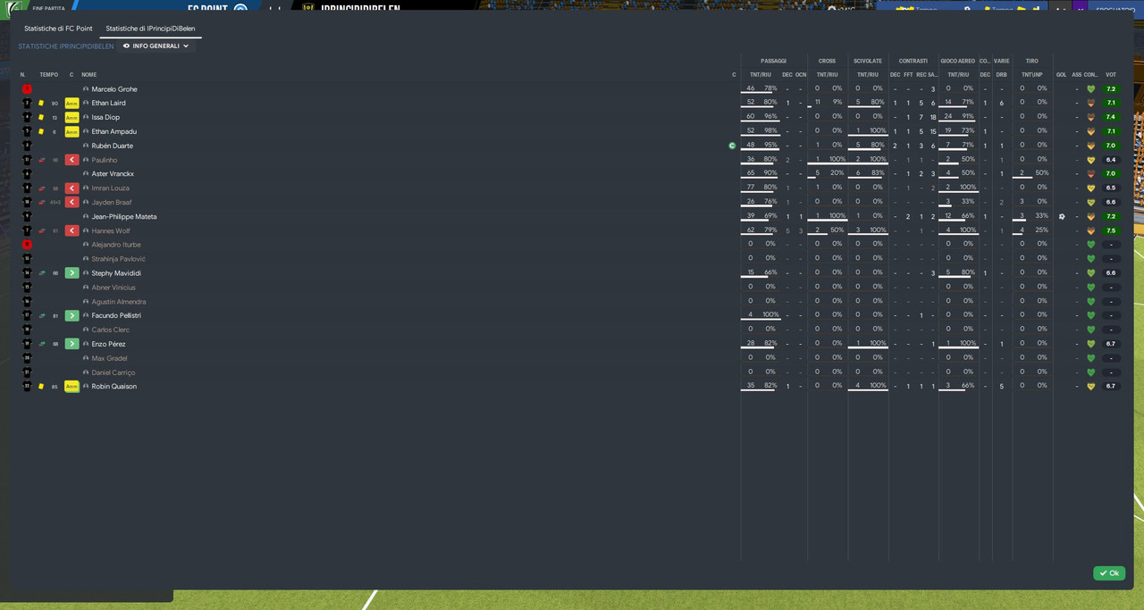The width and height of the screenshot is (1144, 610).
Task: Click the condition heart icon for Marcelo Grohe
Action: [1090, 89]
